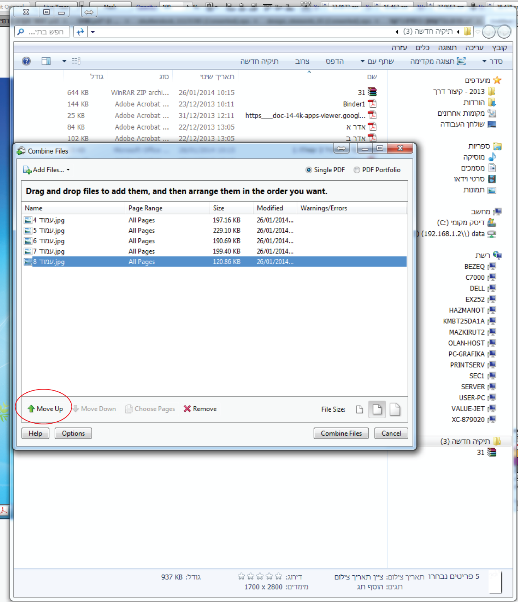
Task: Select file 4 עמוד.jpg in the list
Action: click(215, 220)
